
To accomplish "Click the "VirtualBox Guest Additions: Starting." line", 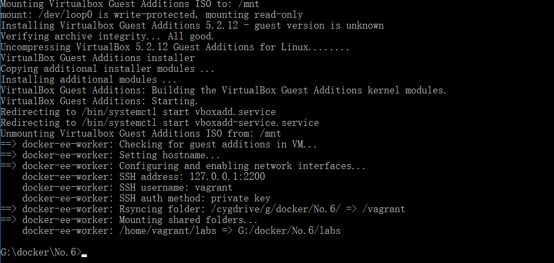I will click(x=99, y=101).
